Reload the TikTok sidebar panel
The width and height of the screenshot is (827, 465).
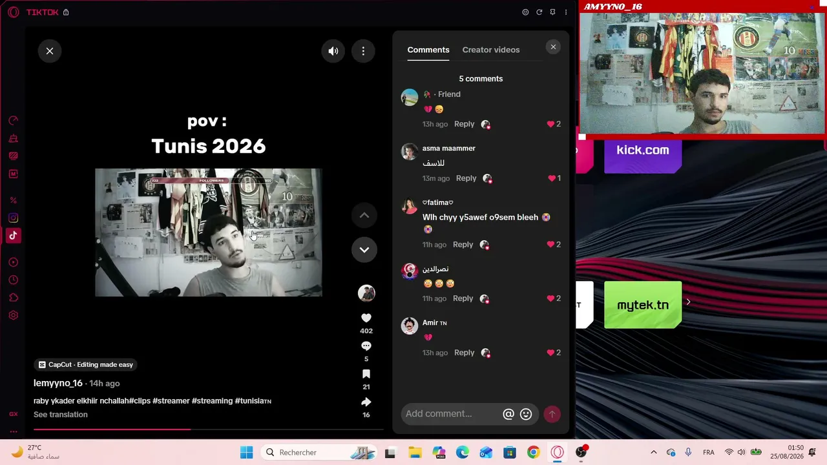click(539, 12)
